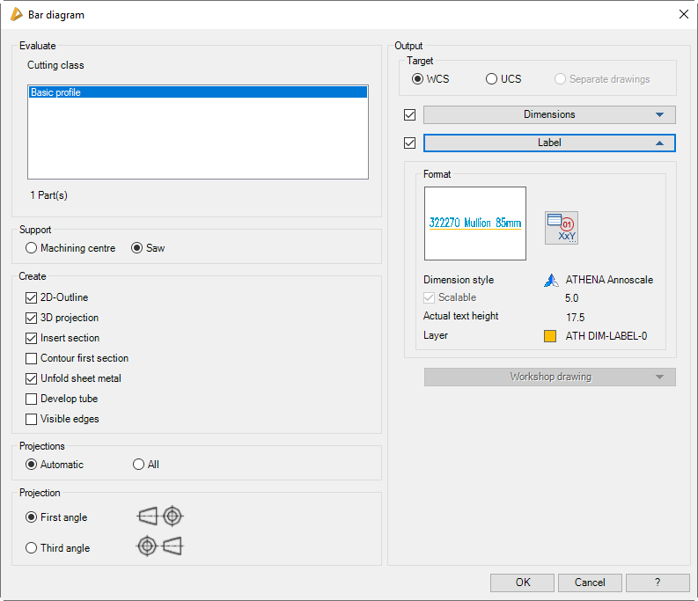The width and height of the screenshot is (698, 601).
Task: Enable the Contour first section checkbox
Action: click(x=33, y=358)
